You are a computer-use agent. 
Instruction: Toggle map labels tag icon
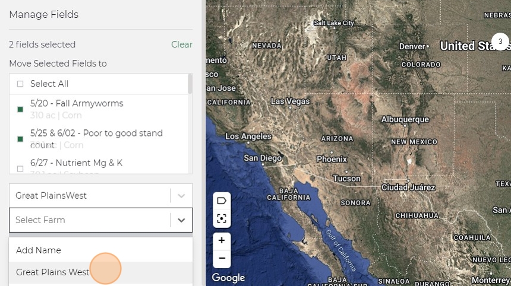click(222, 201)
